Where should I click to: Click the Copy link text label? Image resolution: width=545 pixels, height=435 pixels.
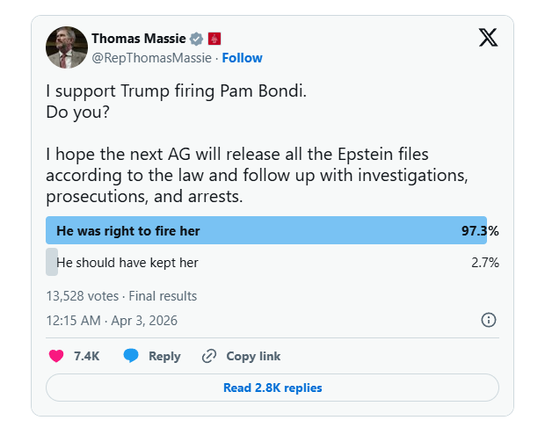click(253, 356)
